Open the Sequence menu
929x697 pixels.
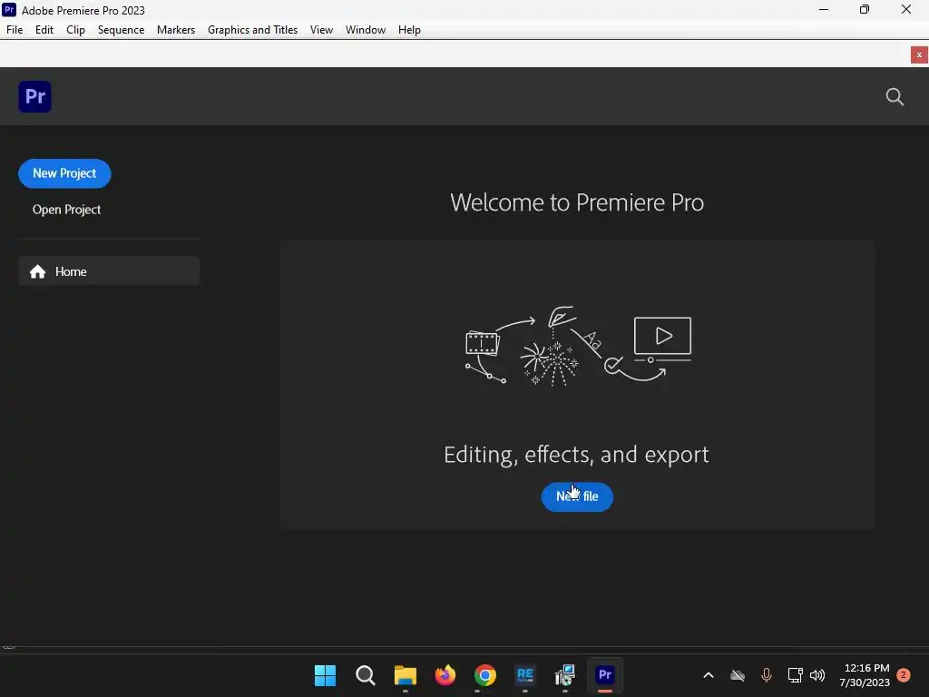[121, 30]
